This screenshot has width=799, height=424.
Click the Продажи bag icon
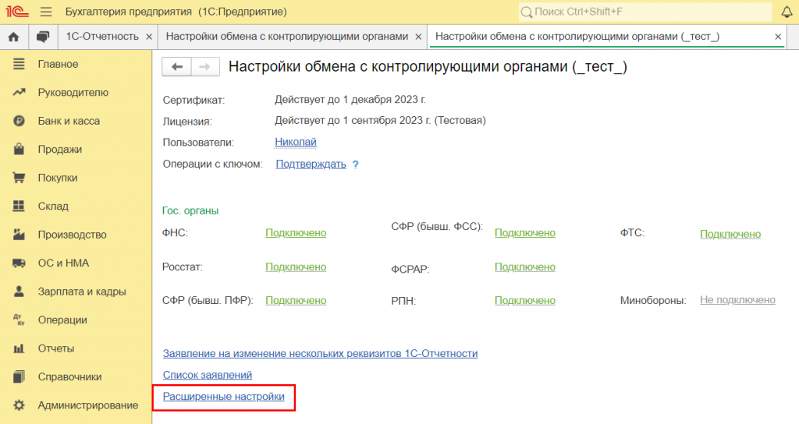(x=19, y=149)
